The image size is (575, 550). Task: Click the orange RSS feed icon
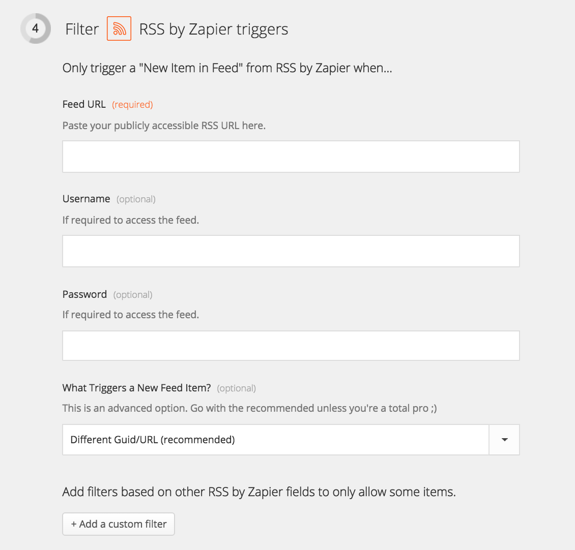pyautogui.click(x=119, y=28)
